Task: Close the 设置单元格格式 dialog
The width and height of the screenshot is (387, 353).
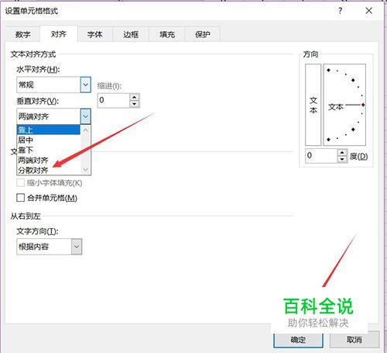Action: pyautogui.click(x=369, y=11)
